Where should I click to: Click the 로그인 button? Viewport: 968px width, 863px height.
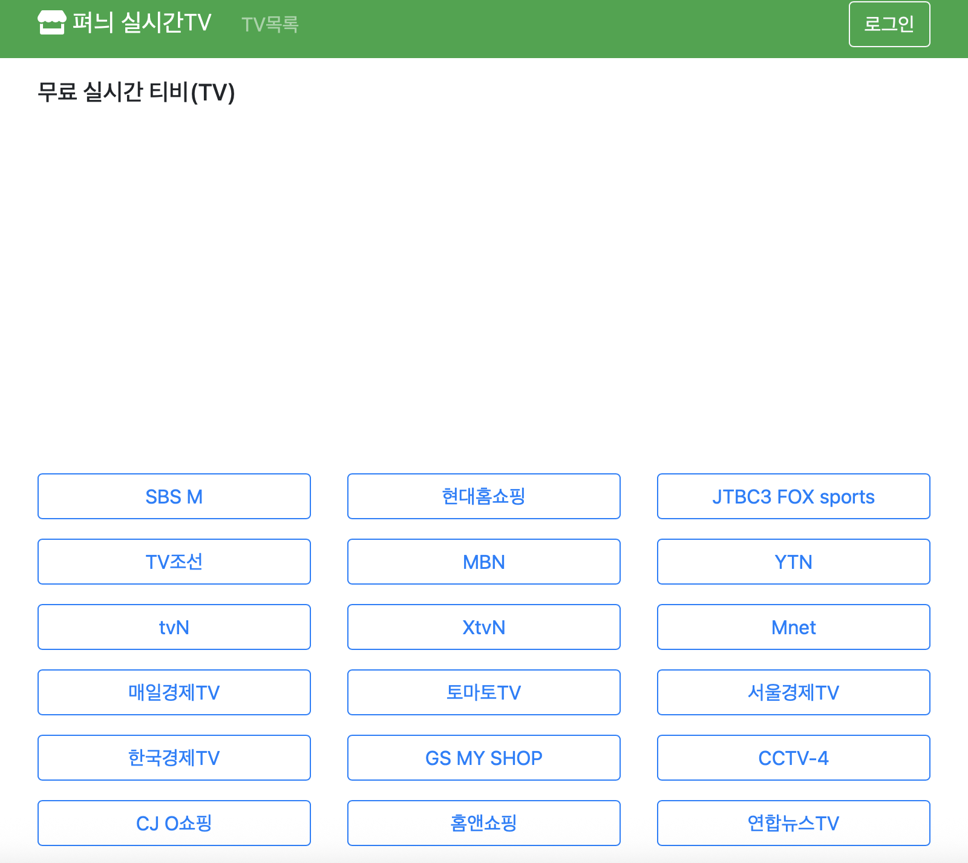[889, 24]
